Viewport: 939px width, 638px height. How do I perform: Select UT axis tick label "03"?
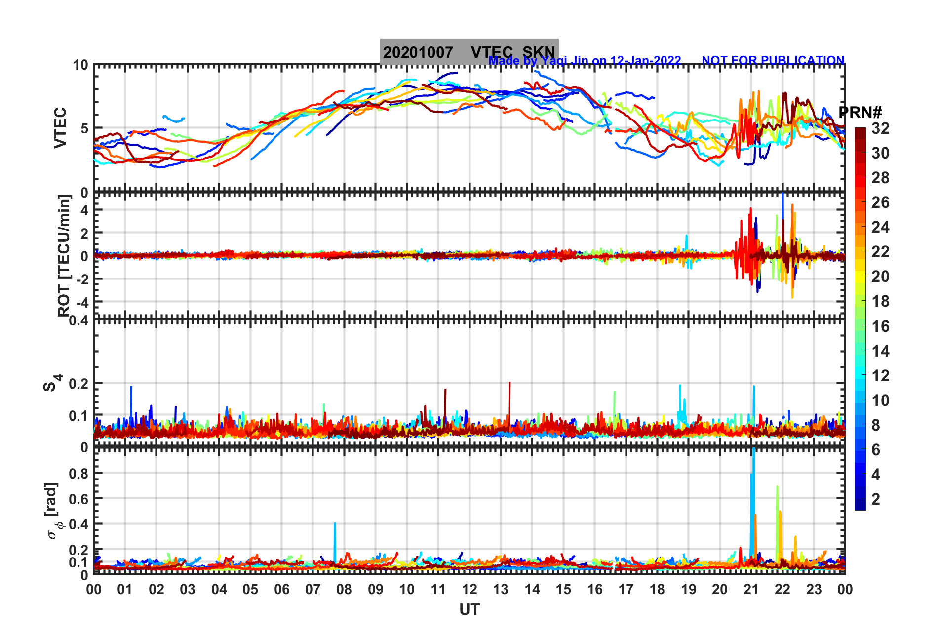click(188, 589)
